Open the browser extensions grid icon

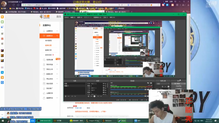pyautogui.click(x=177, y=5)
